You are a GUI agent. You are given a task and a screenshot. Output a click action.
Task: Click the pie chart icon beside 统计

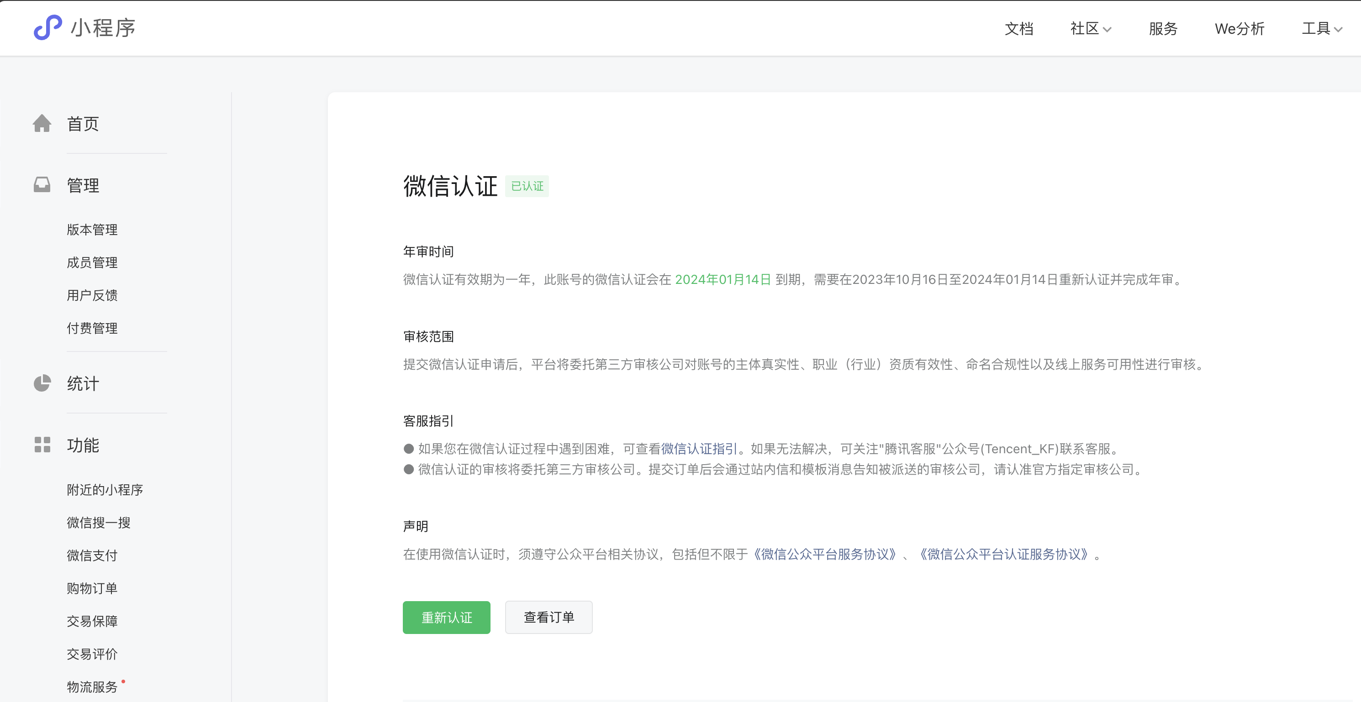pyautogui.click(x=42, y=383)
